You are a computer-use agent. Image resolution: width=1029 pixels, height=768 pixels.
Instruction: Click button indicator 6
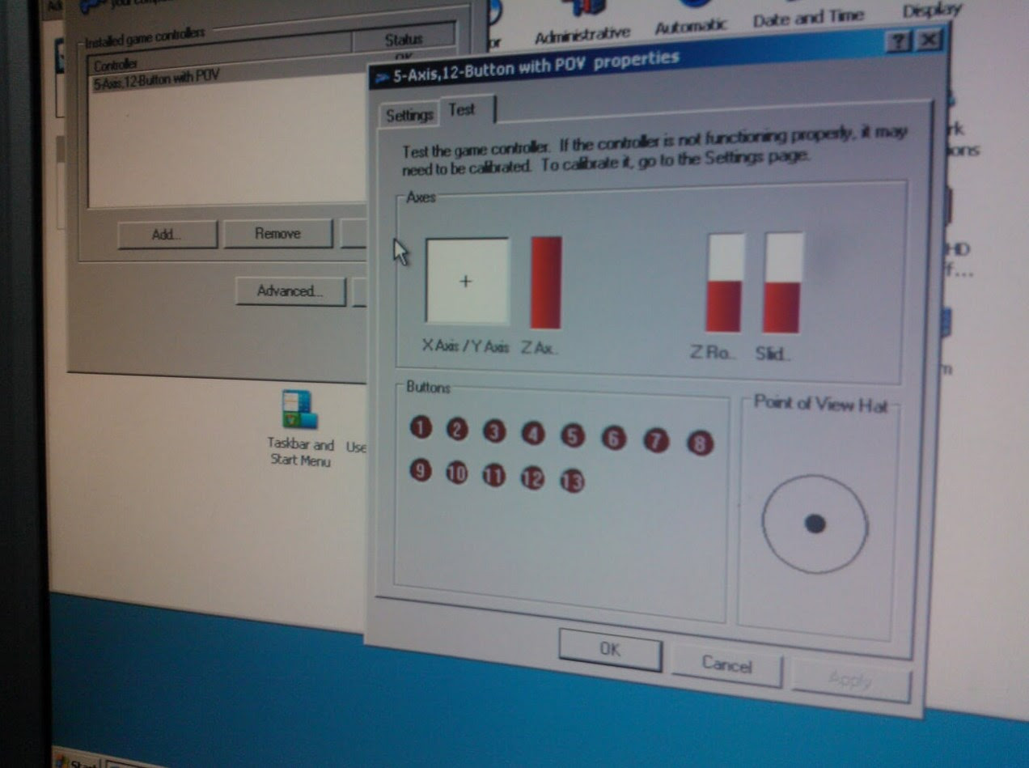614,439
